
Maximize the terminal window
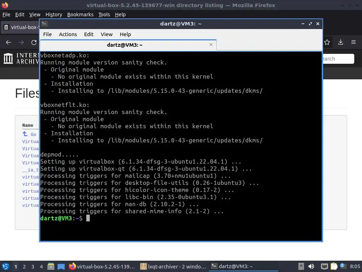310,24
